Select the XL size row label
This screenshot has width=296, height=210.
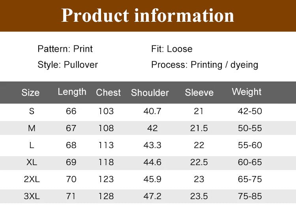32,162
